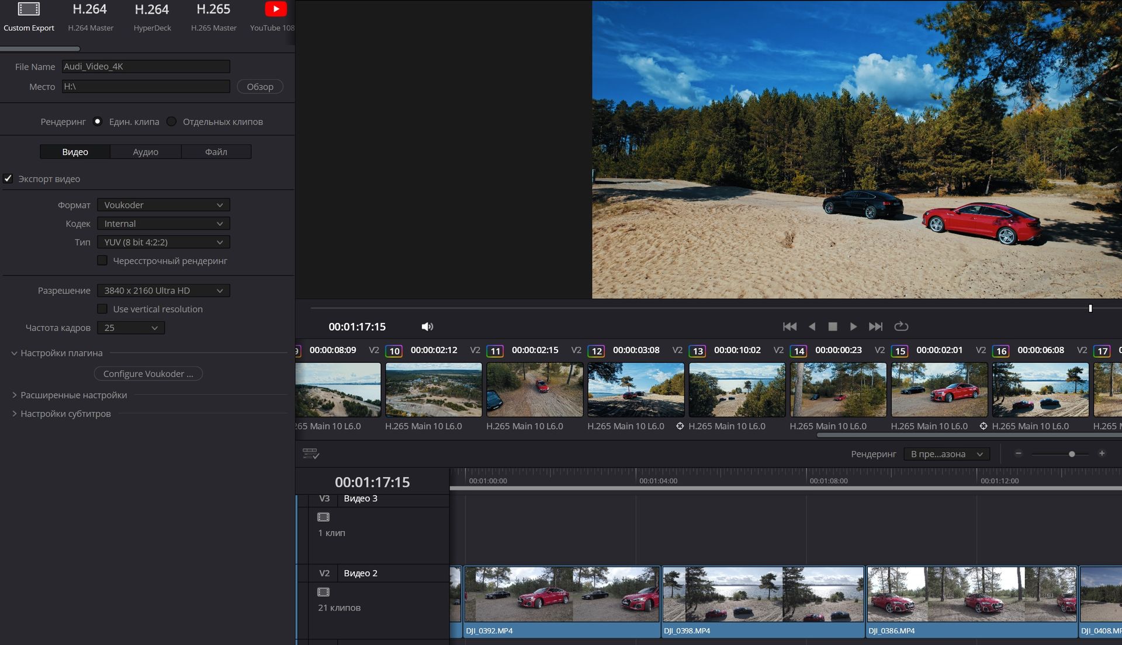Toggle loop playback icon
This screenshot has width=1122, height=645.
[x=901, y=327]
